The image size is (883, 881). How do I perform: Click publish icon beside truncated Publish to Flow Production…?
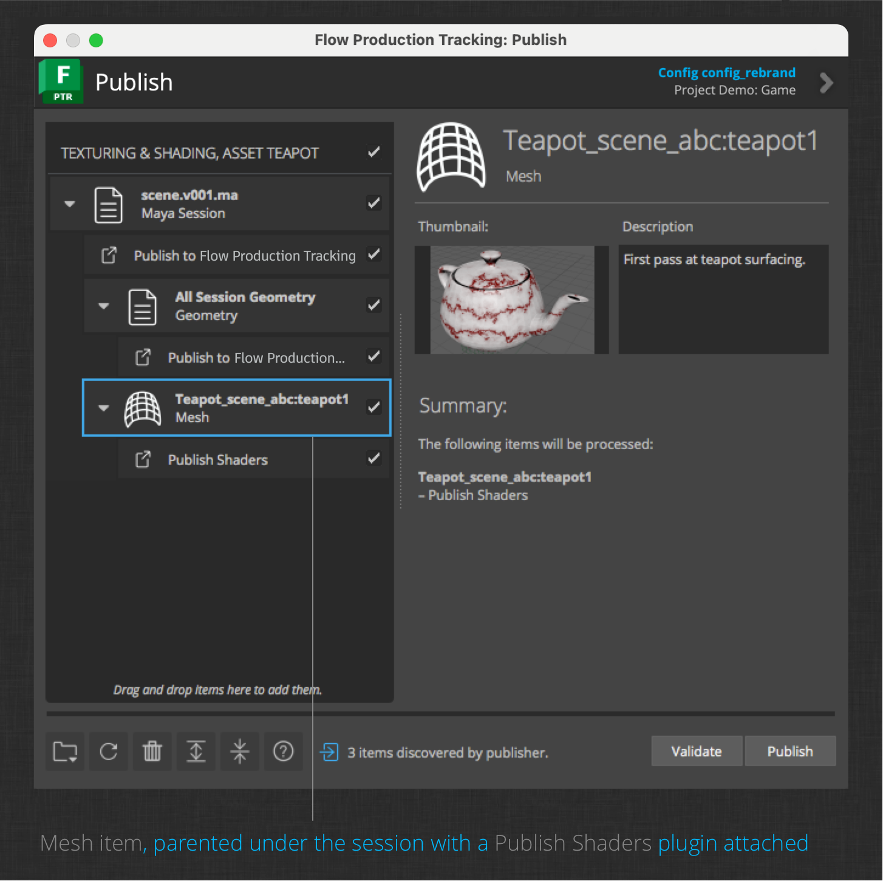click(x=143, y=357)
